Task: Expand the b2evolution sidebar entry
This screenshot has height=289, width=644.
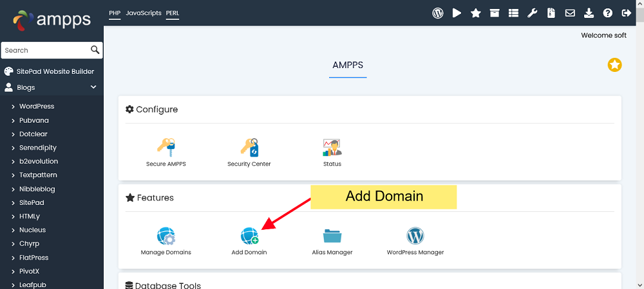Action: coord(13,162)
